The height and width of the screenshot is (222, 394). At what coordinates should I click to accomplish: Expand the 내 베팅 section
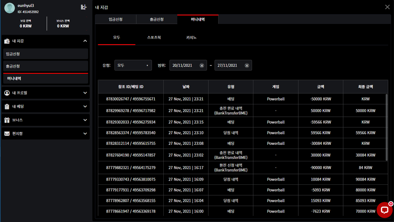(85, 106)
